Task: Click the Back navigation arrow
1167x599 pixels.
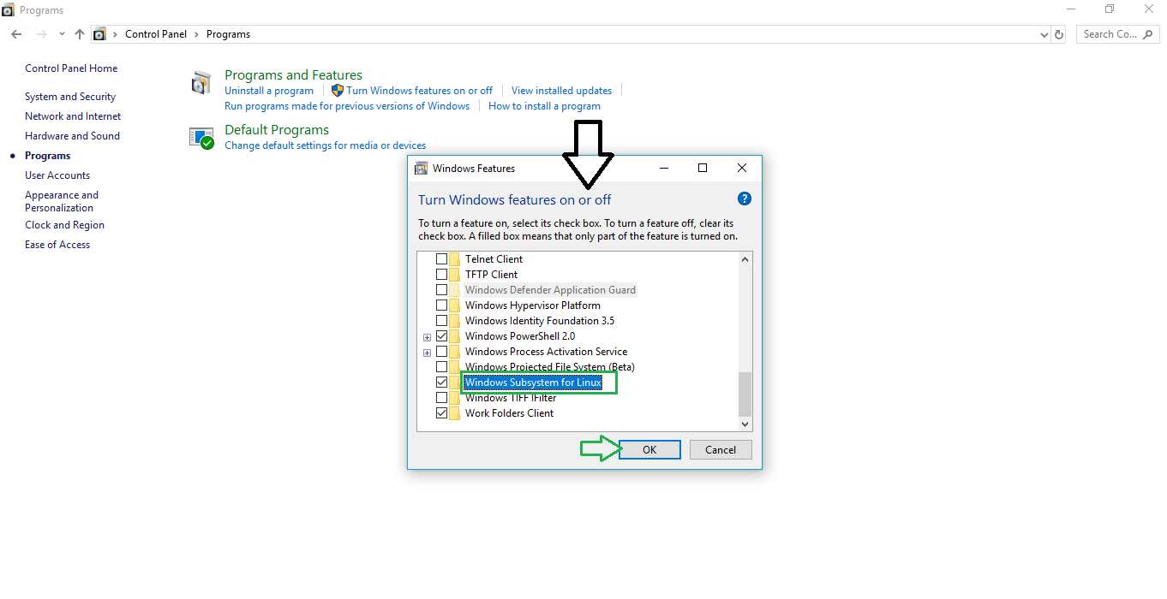Action: [16, 34]
